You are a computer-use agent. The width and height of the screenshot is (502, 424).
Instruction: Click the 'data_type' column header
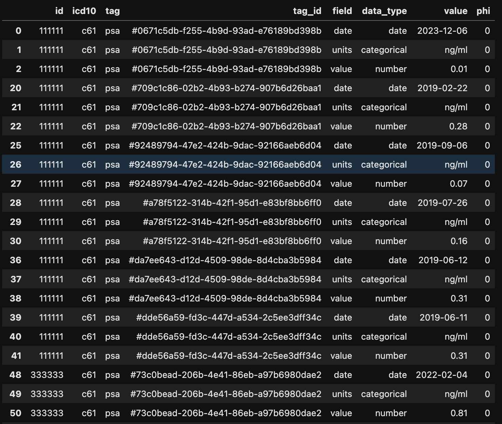point(384,11)
